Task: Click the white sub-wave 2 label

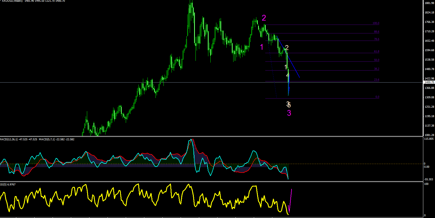Action: click(287, 48)
